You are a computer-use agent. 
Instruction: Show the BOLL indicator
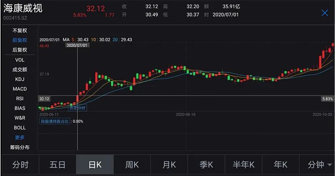coord(20,128)
